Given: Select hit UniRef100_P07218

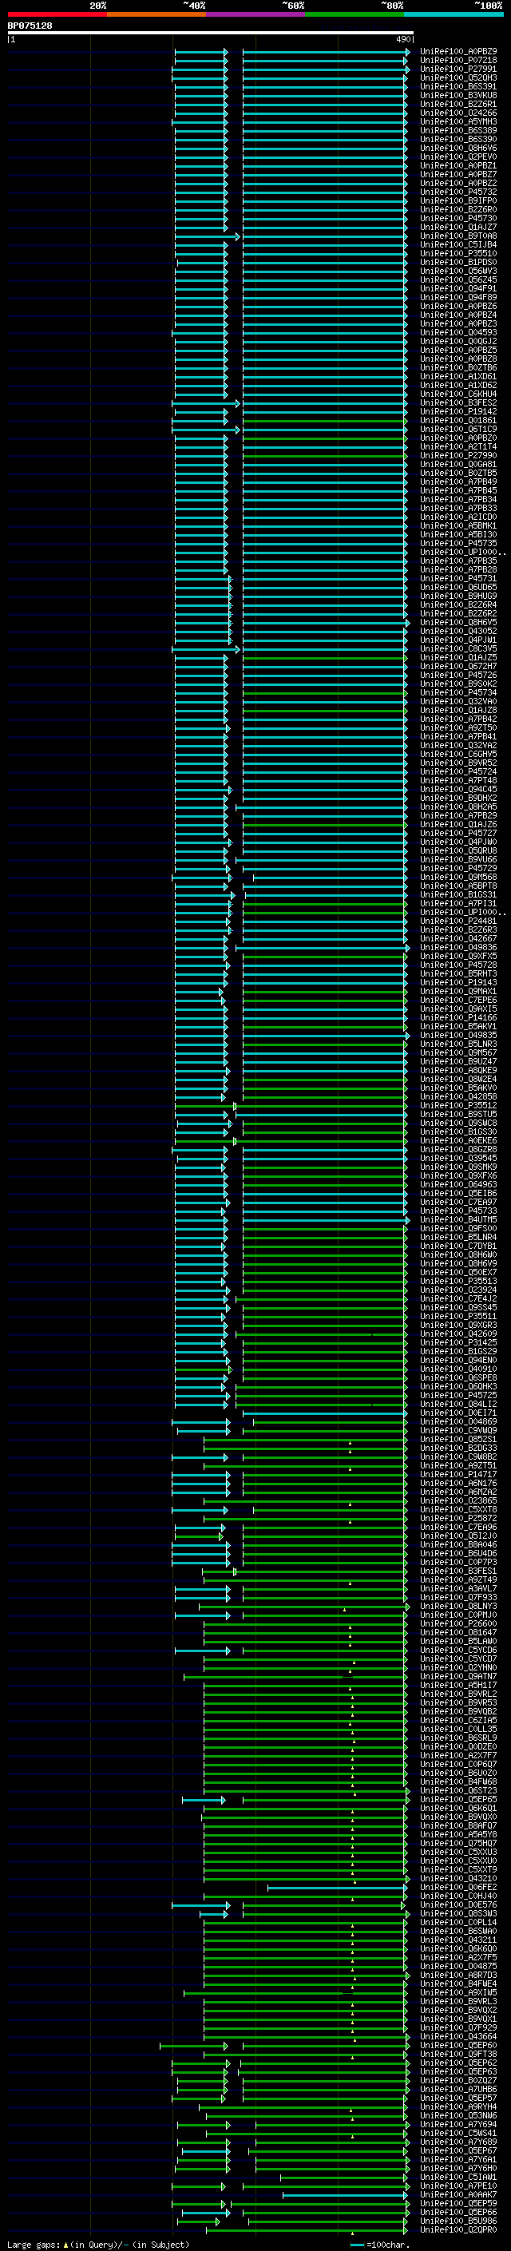Looking at the screenshot, I should tap(458, 61).
